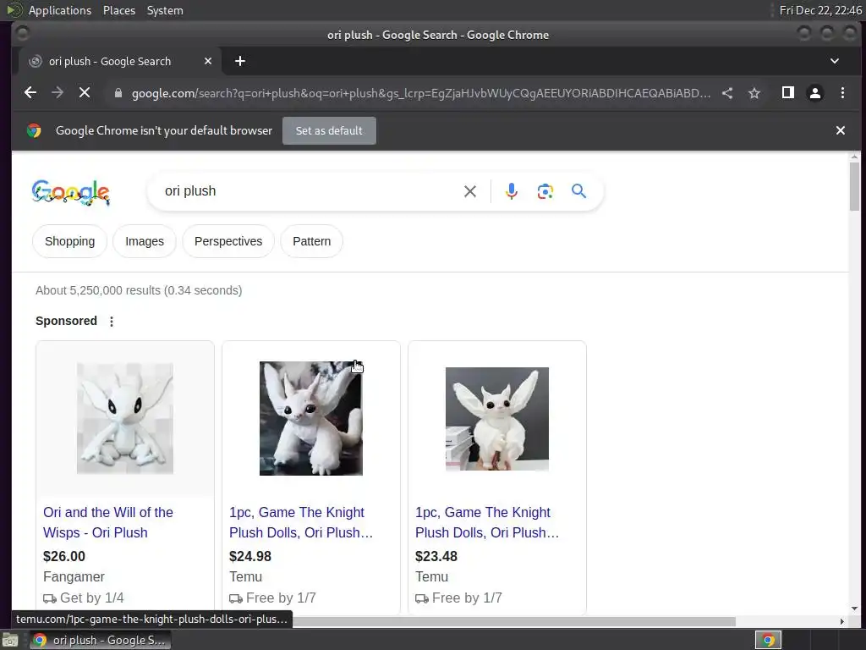This screenshot has width=866, height=650.
Task: Go back to the previous page
Action: point(30,93)
